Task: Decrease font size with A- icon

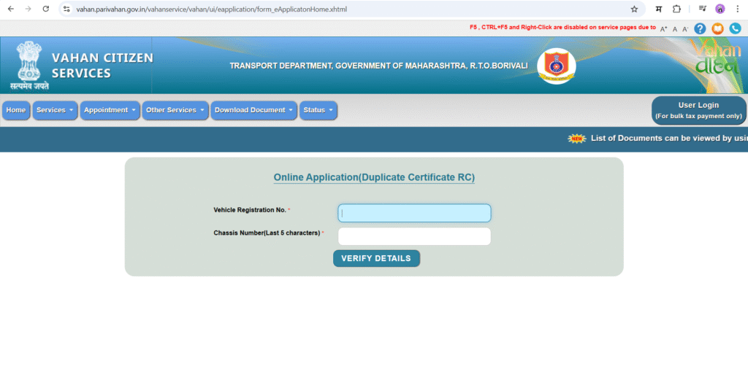Action: coord(684,29)
